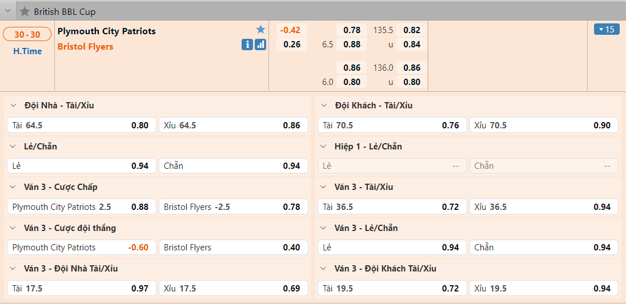Star the Plymouth City Patriots match
This screenshot has width=626, height=304.
pyautogui.click(x=260, y=30)
